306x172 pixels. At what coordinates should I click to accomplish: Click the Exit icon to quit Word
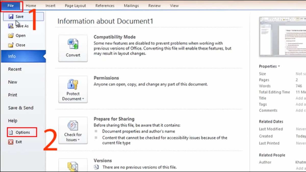[11, 142]
